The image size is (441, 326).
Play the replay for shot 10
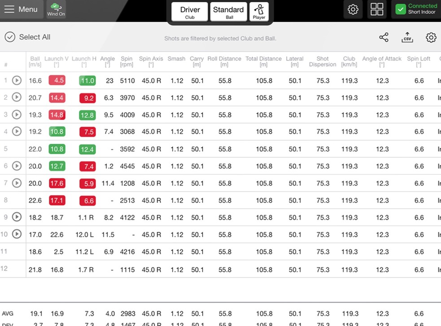click(17, 235)
